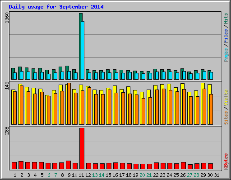Click day label 31 on the x-axis
The width and height of the screenshot is (231, 180).
click(217, 175)
